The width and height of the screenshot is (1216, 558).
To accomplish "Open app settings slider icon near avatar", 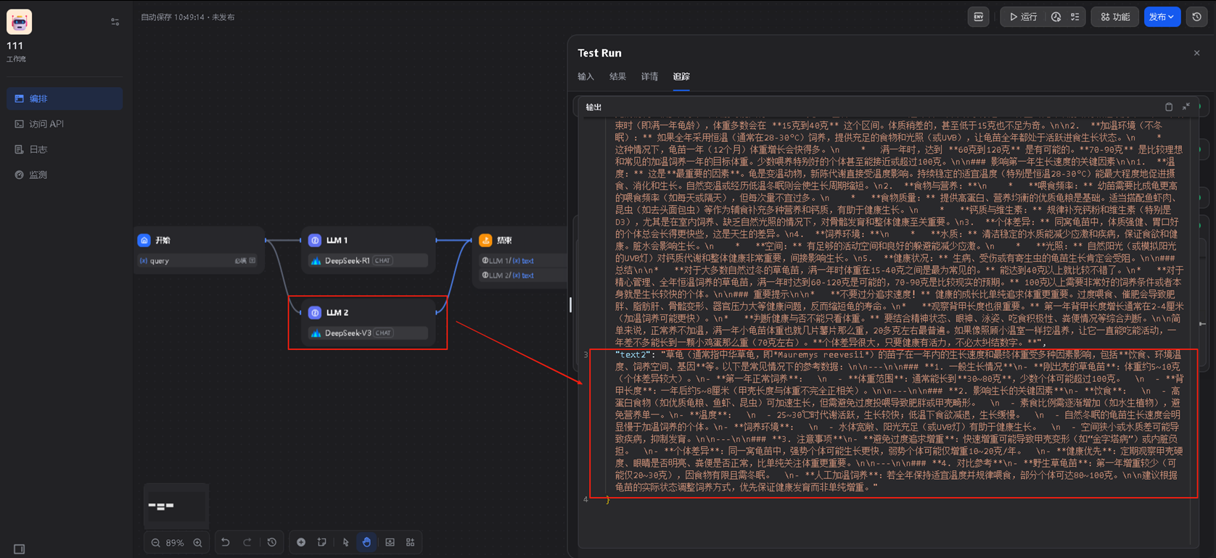I will pos(115,22).
